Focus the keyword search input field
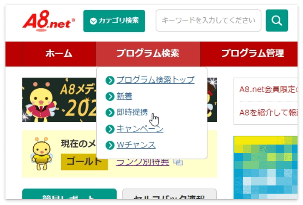The height and width of the screenshot is (205, 303). coord(208,20)
